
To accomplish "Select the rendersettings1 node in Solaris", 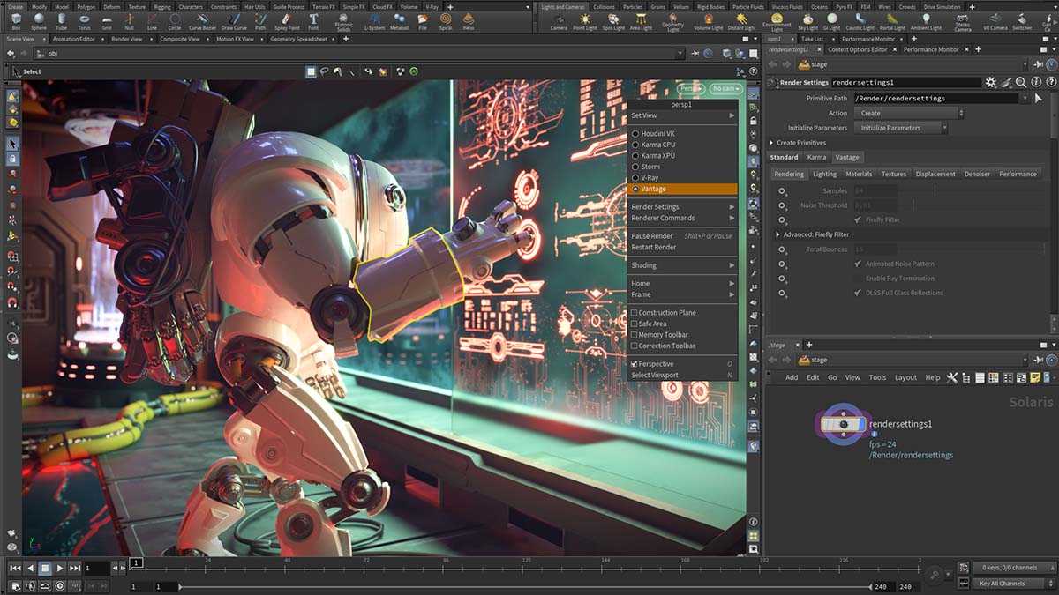I will tap(843, 426).
